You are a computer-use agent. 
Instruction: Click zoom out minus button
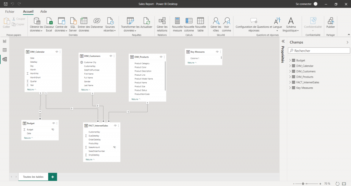click(x=293, y=184)
